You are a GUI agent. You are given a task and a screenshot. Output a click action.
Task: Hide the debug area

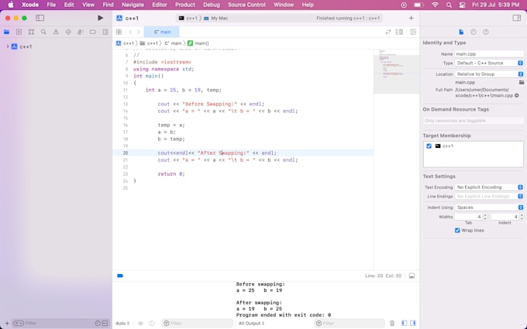412,276
